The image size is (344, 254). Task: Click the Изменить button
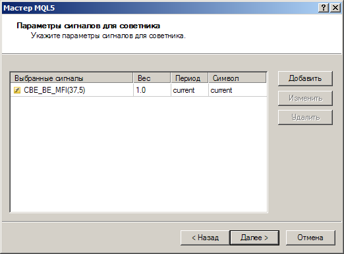click(305, 98)
